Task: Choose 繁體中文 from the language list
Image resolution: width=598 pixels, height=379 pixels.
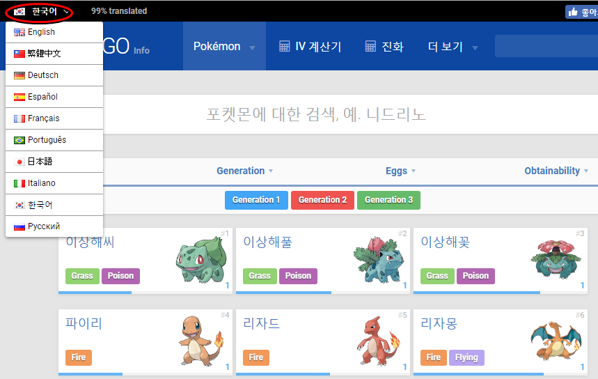Action: coord(54,54)
